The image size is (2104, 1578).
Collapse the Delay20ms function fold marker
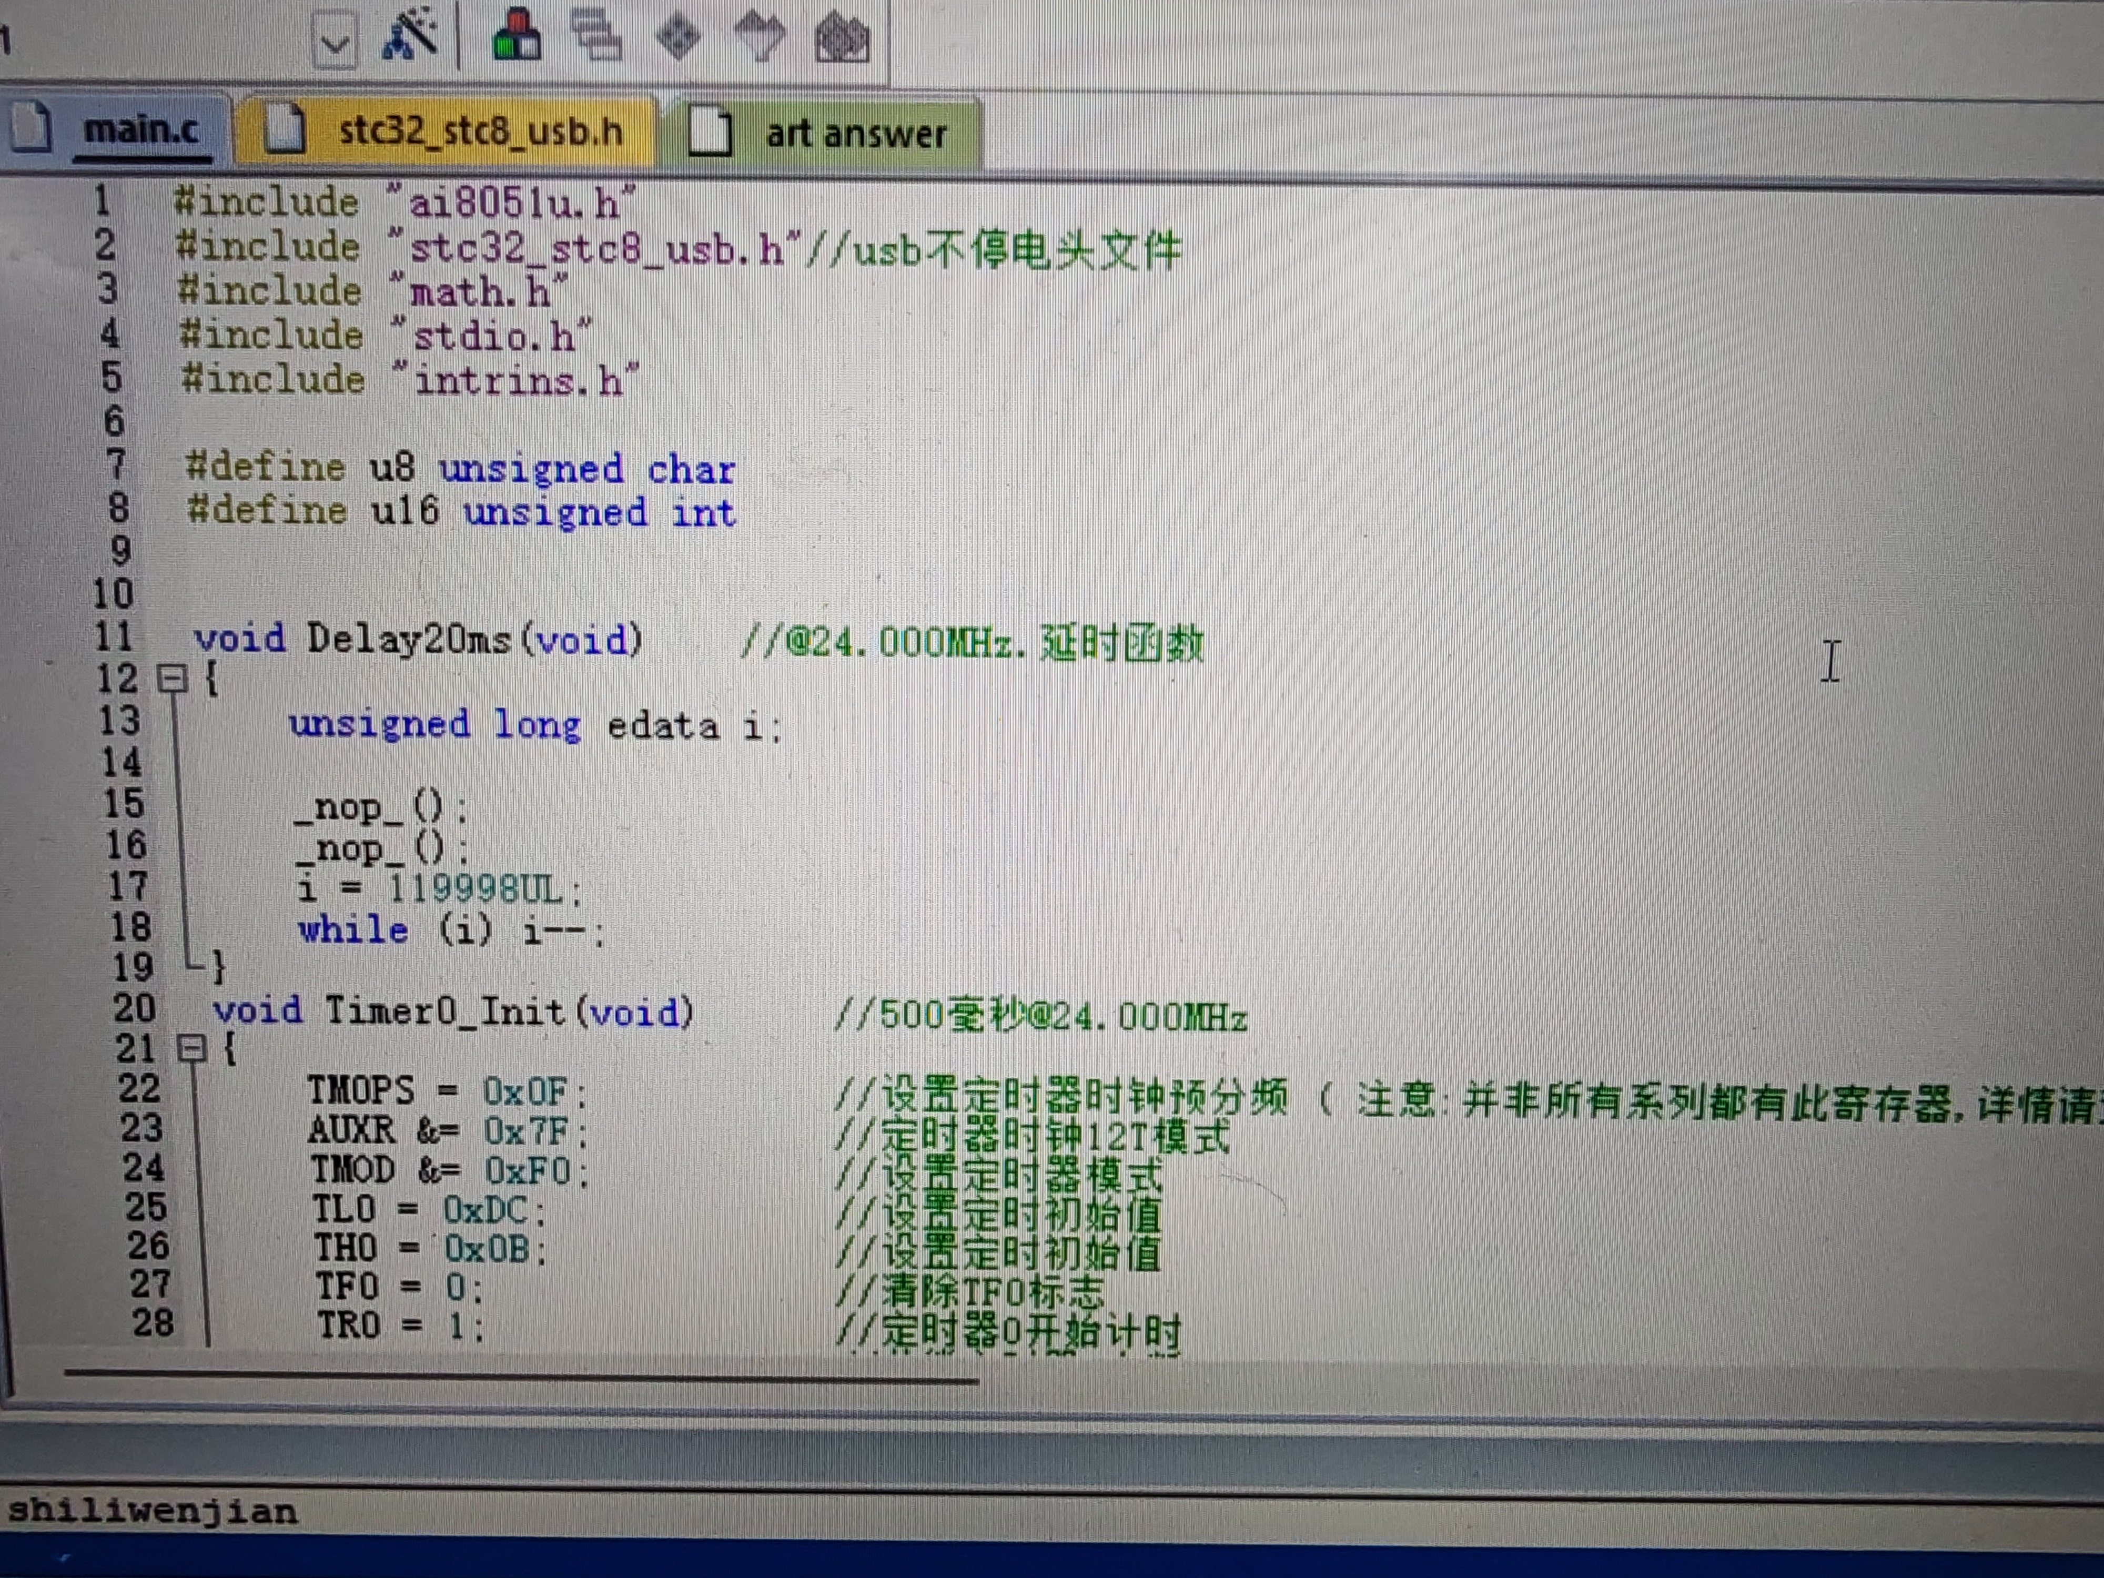click(x=172, y=679)
